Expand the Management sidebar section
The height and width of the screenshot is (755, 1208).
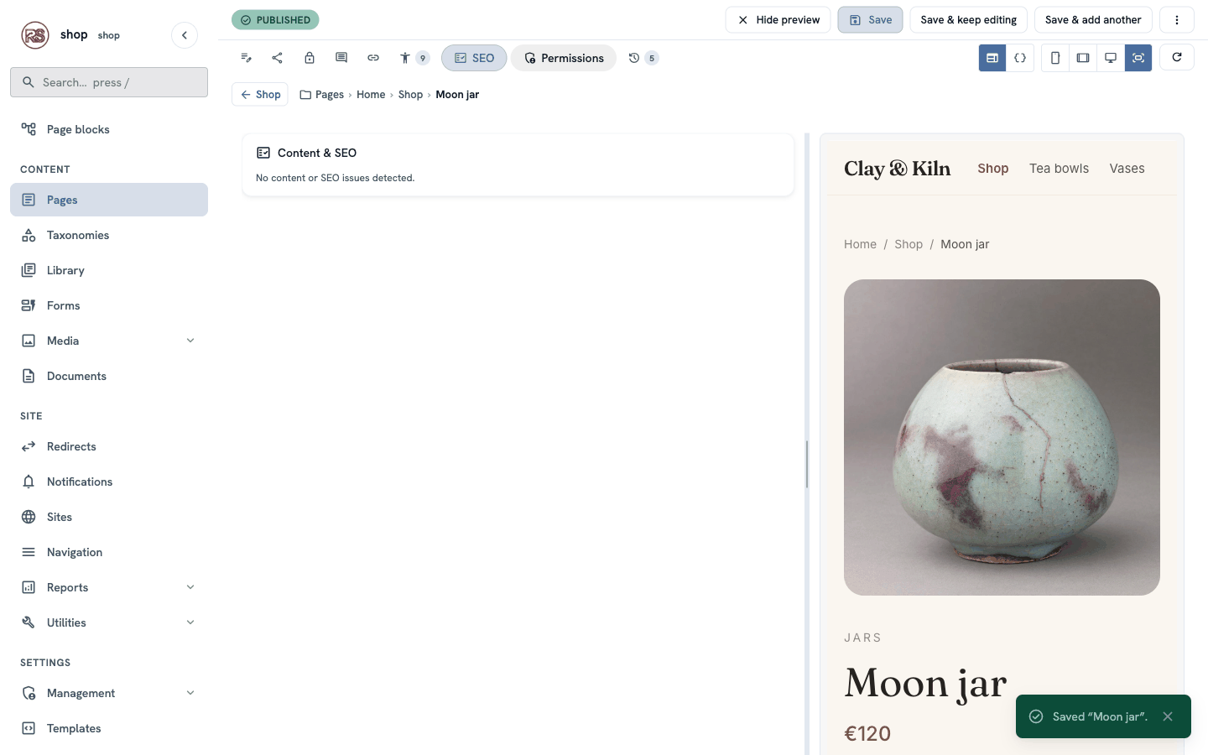click(190, 693)
